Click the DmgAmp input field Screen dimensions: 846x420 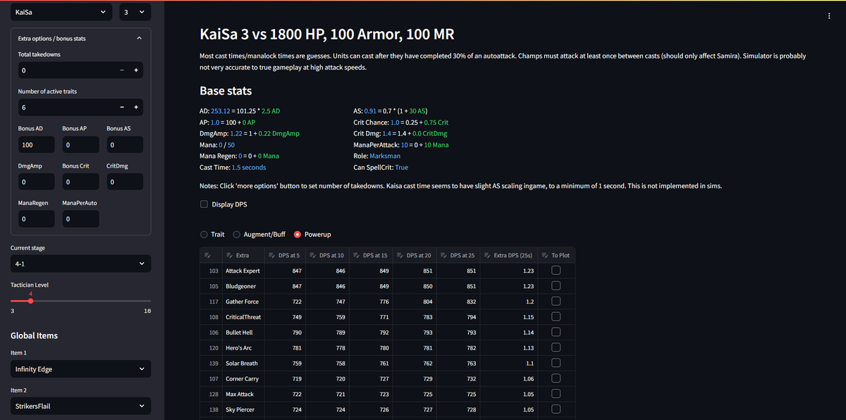tap(36, 182)
